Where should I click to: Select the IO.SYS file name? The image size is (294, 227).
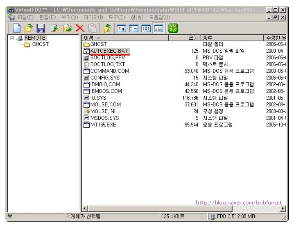pyautogui.click(x=98, y=98)
